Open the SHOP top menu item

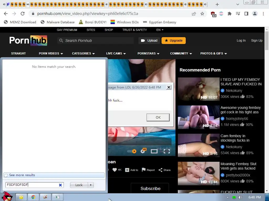point(109,30)
